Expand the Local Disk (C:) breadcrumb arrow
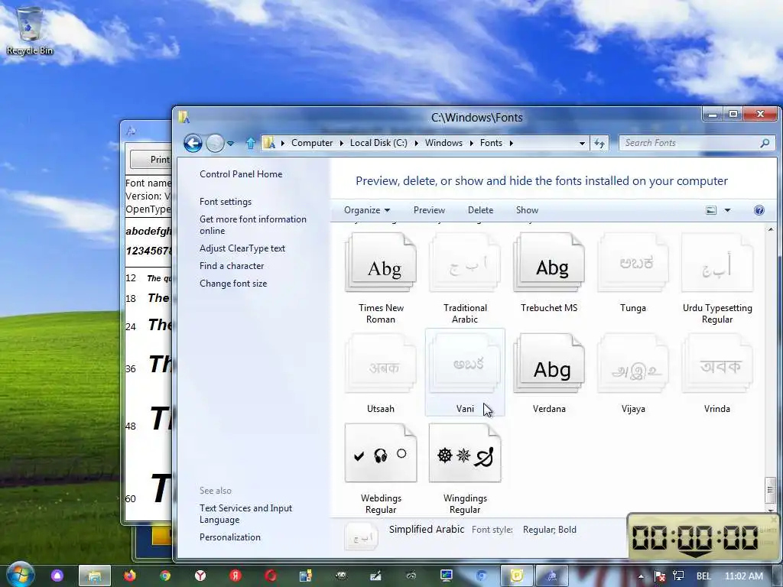The image size is (783, 587). pos(416,143)
